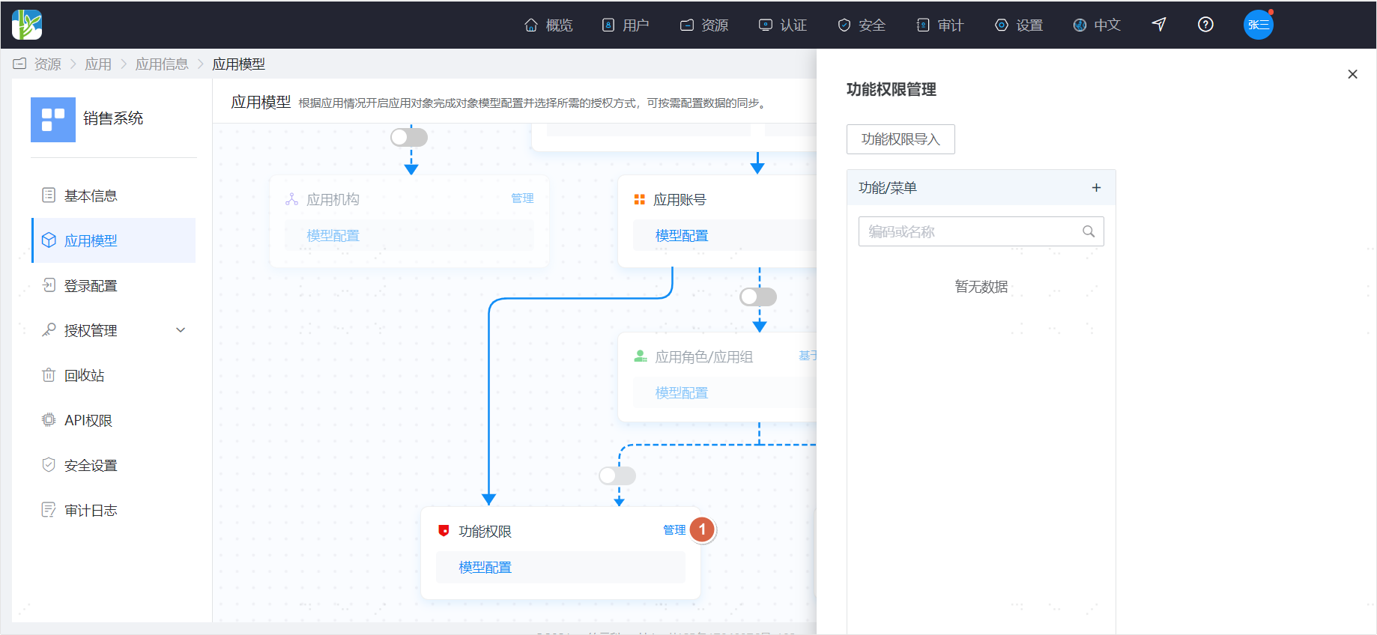The height and width of the screenshot is (635, 1377).
Task: Click the paper plane send icon
Action: [1159, 25]
